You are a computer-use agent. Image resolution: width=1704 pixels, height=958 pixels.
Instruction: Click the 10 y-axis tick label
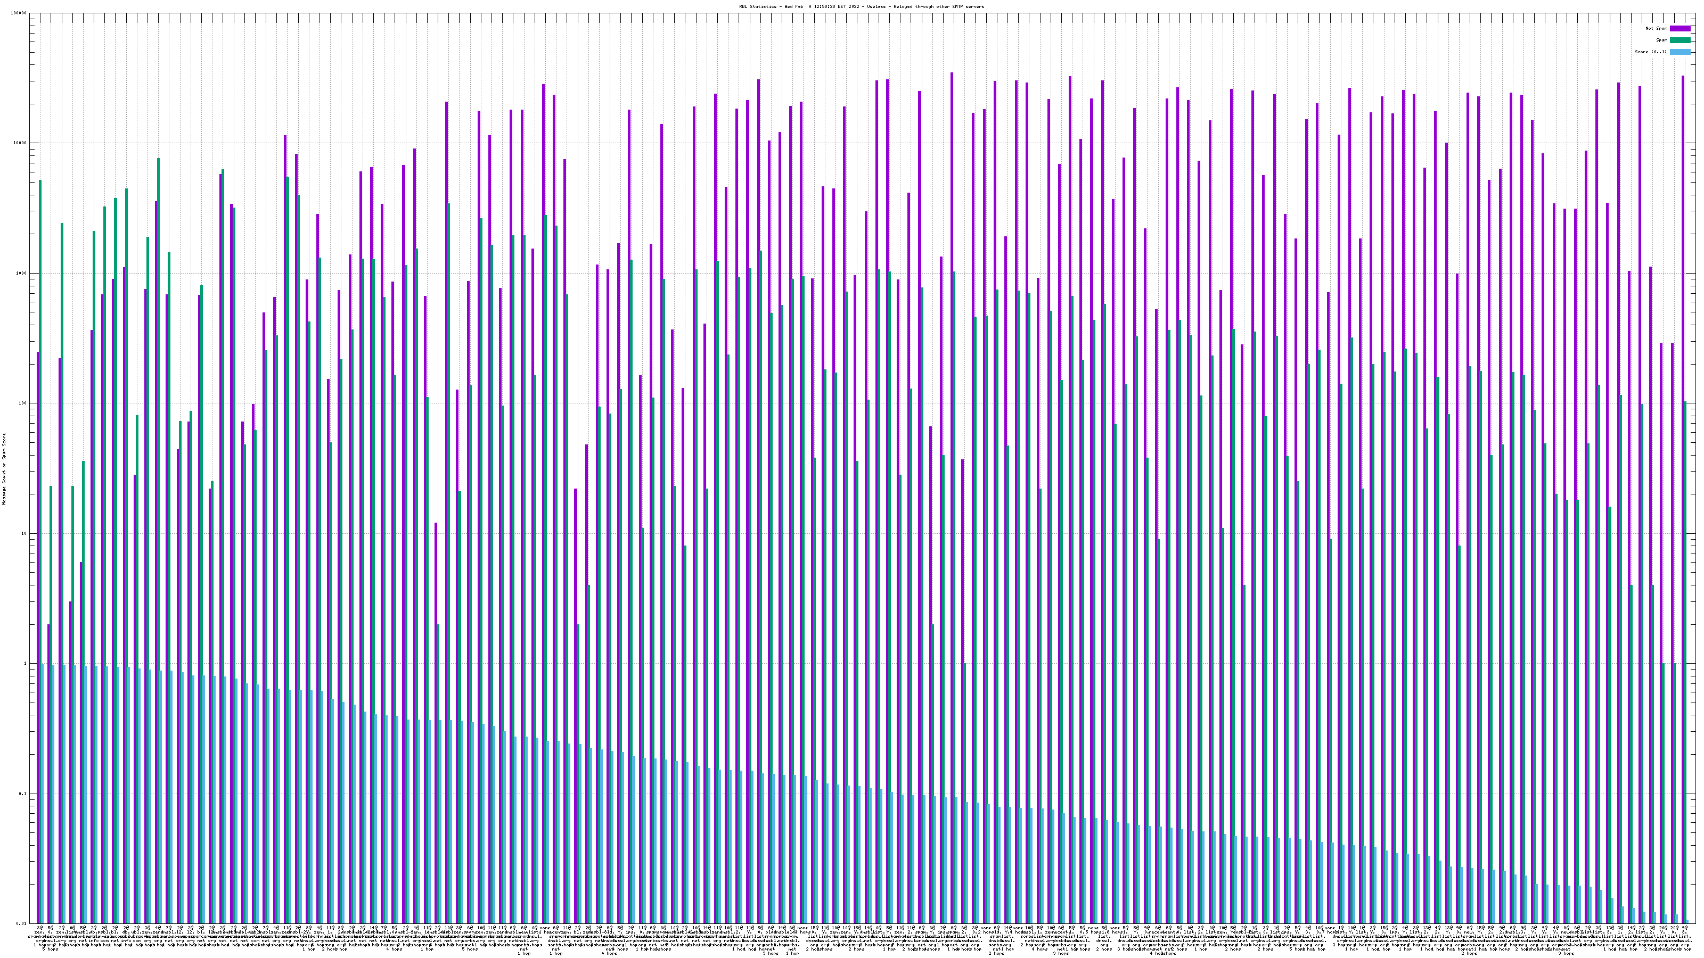[x=24, y=533]
